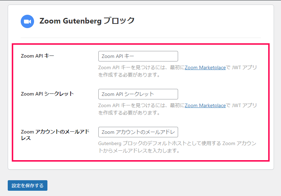
Task: Click を作成する必要があります text under API キー field
Action: (129, 75)
